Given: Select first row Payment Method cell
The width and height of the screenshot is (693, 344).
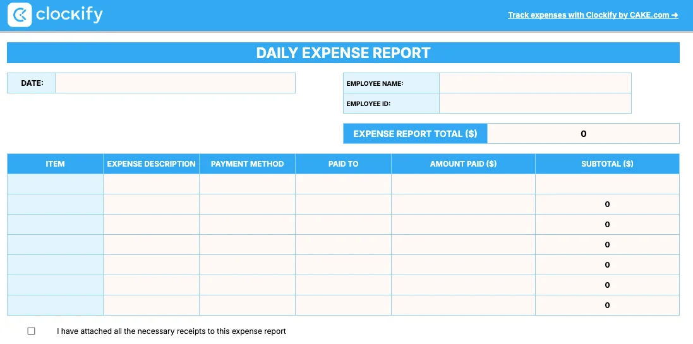Looking at the screenshot, I should click(247, 184).
